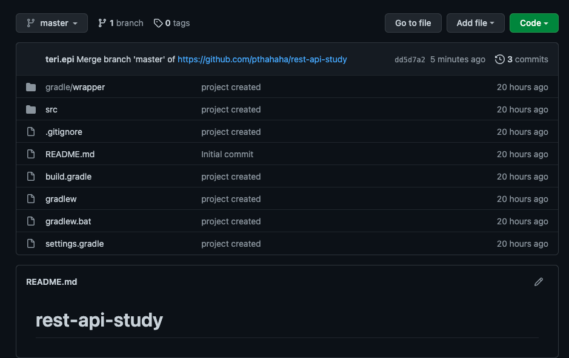The width and height of the screenshot is (569, 358).
Task: Click the file icon for gradlew
Action: (x=31, y=199)
